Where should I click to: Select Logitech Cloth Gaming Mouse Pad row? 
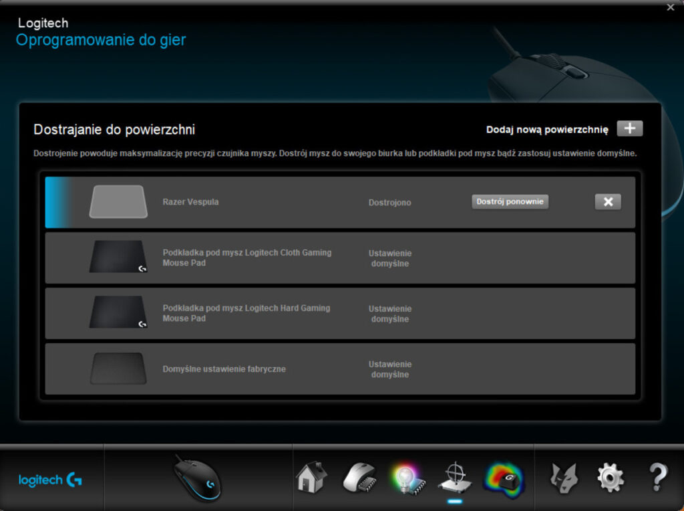(x=340, y=258)
